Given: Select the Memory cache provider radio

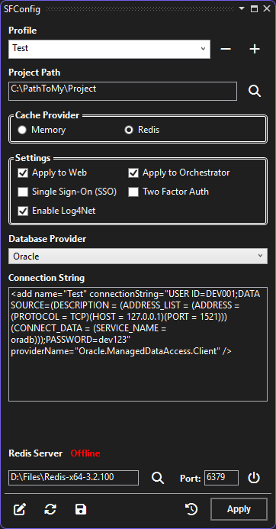Looking at the screenshot, I should point(22,130).
